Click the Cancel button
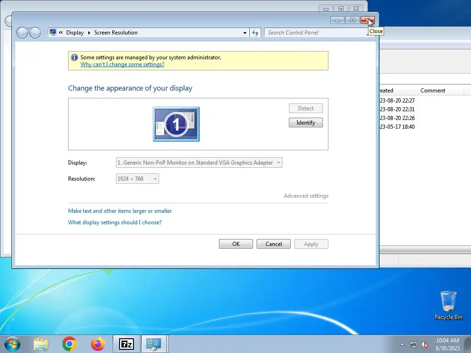The height and width of the screenshot is (353, 471). tap(273, 244)
